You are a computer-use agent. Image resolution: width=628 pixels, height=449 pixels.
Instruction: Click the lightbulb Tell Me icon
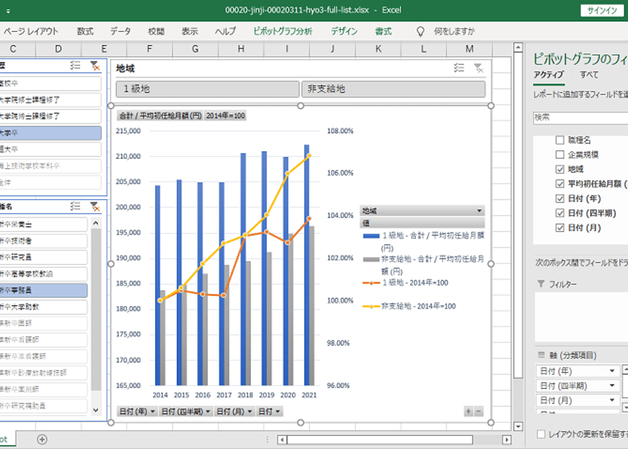(x=420, y=31)
